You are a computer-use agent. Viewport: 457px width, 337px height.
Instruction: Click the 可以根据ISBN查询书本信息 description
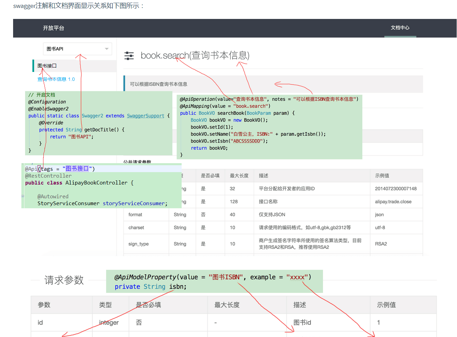tap(159, 84)
